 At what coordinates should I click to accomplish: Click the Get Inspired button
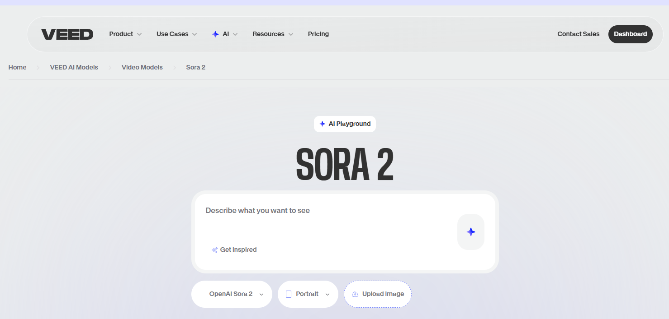click(x=234, y=250)
